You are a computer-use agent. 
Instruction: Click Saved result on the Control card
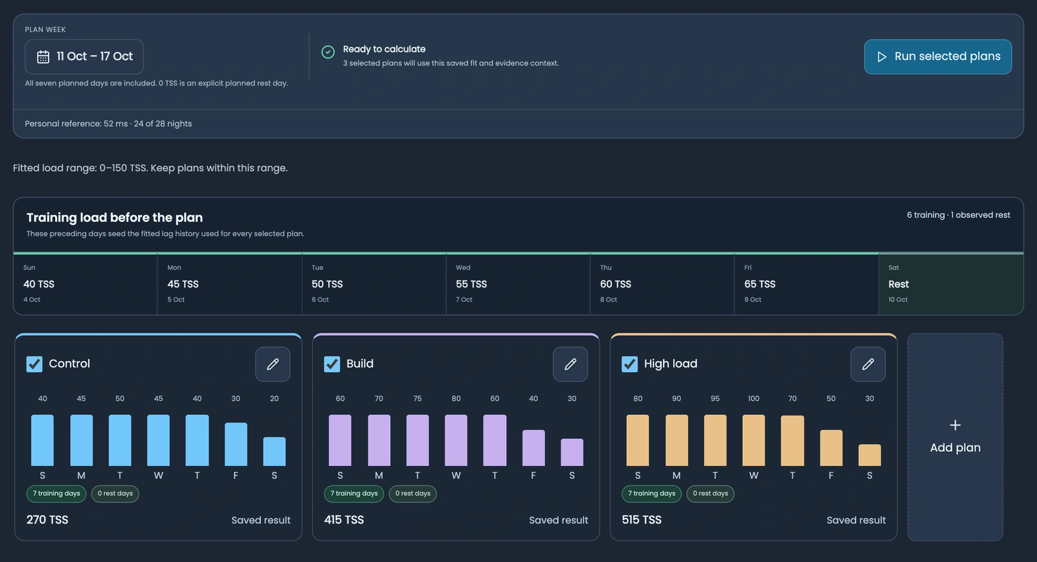click(261, 521)
